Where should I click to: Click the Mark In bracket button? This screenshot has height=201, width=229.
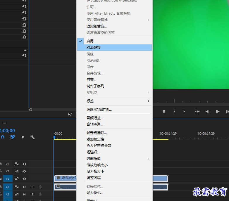coord(175,112)
